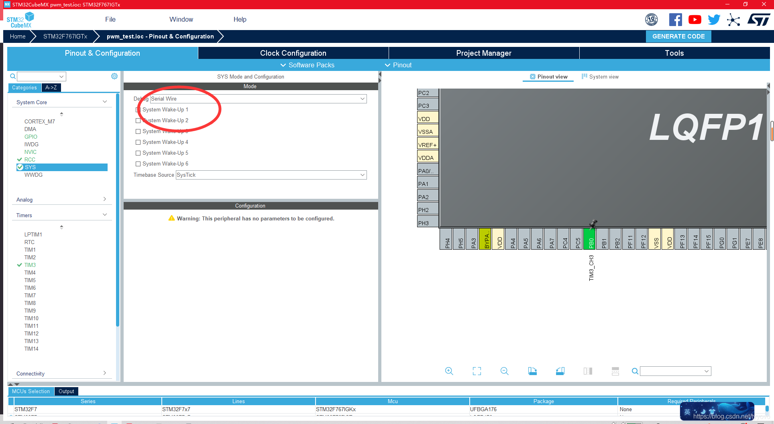
Task: Select GPIO in System Core list
Action: tap(31, 137)
